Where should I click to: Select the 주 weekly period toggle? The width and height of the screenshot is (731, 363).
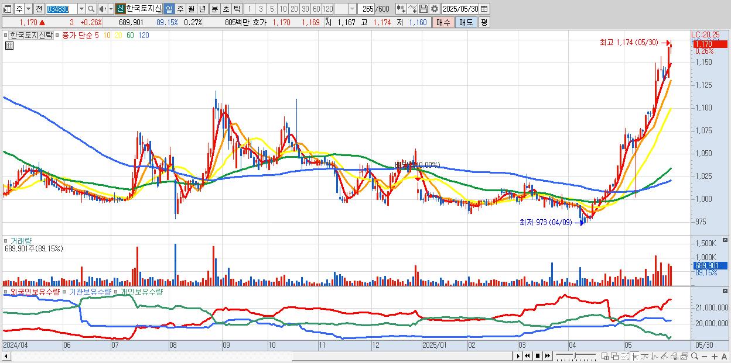pos(180,9)
